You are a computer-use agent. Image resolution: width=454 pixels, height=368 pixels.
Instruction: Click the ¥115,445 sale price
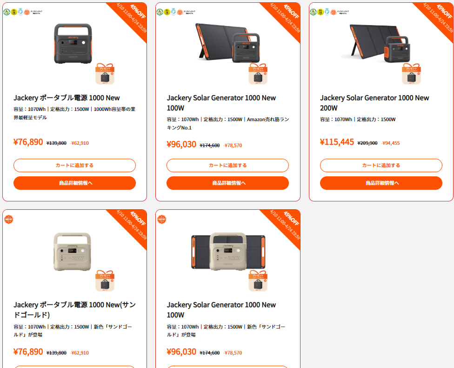337,142
